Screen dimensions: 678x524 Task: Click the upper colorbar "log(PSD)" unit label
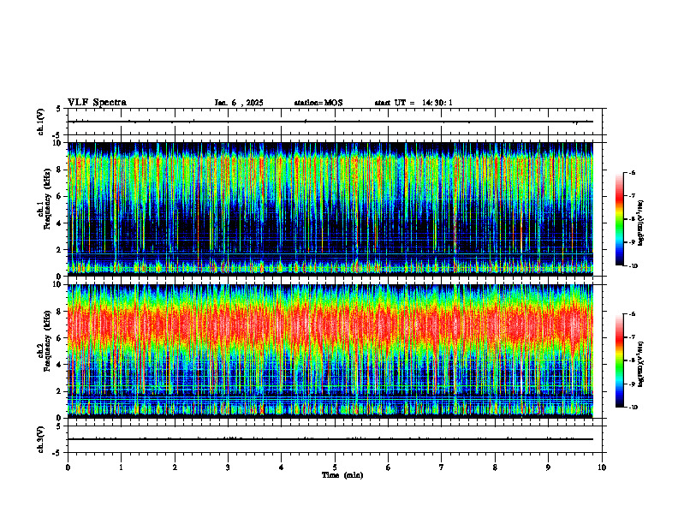(x=641, y=223)
